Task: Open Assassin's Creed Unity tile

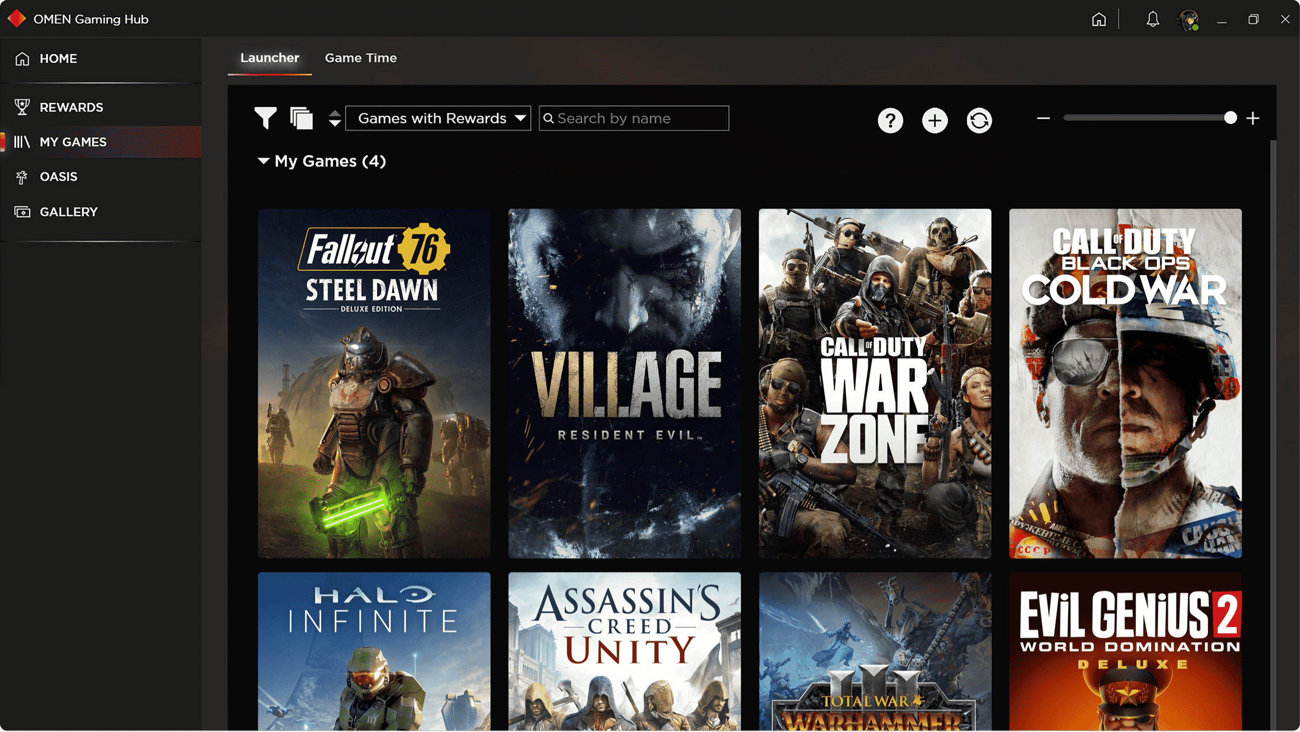Action: pyautogui.click(x=625, y=651)
